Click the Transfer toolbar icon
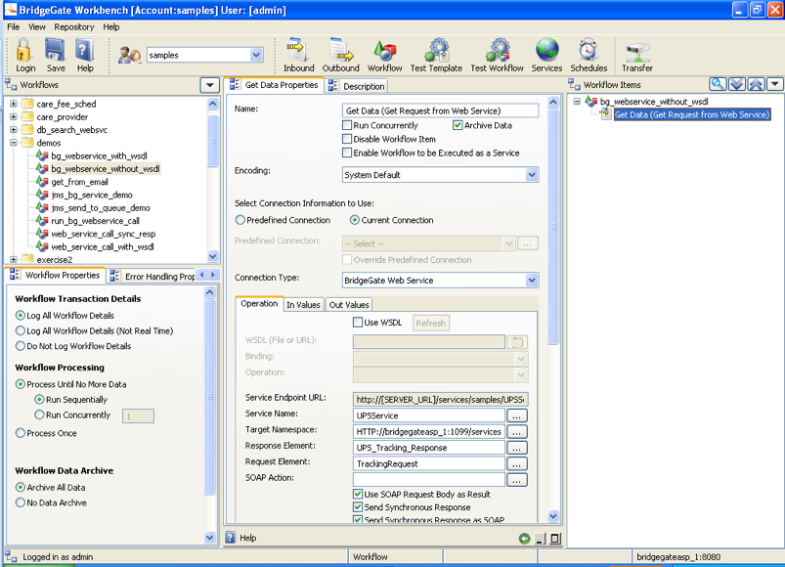Image resolution: width=785 pixels, height=567 pixels. coord(636,52)
